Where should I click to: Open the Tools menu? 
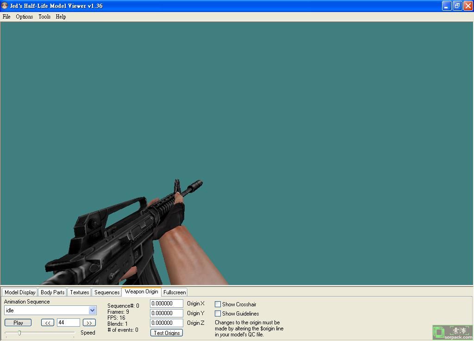44,17
